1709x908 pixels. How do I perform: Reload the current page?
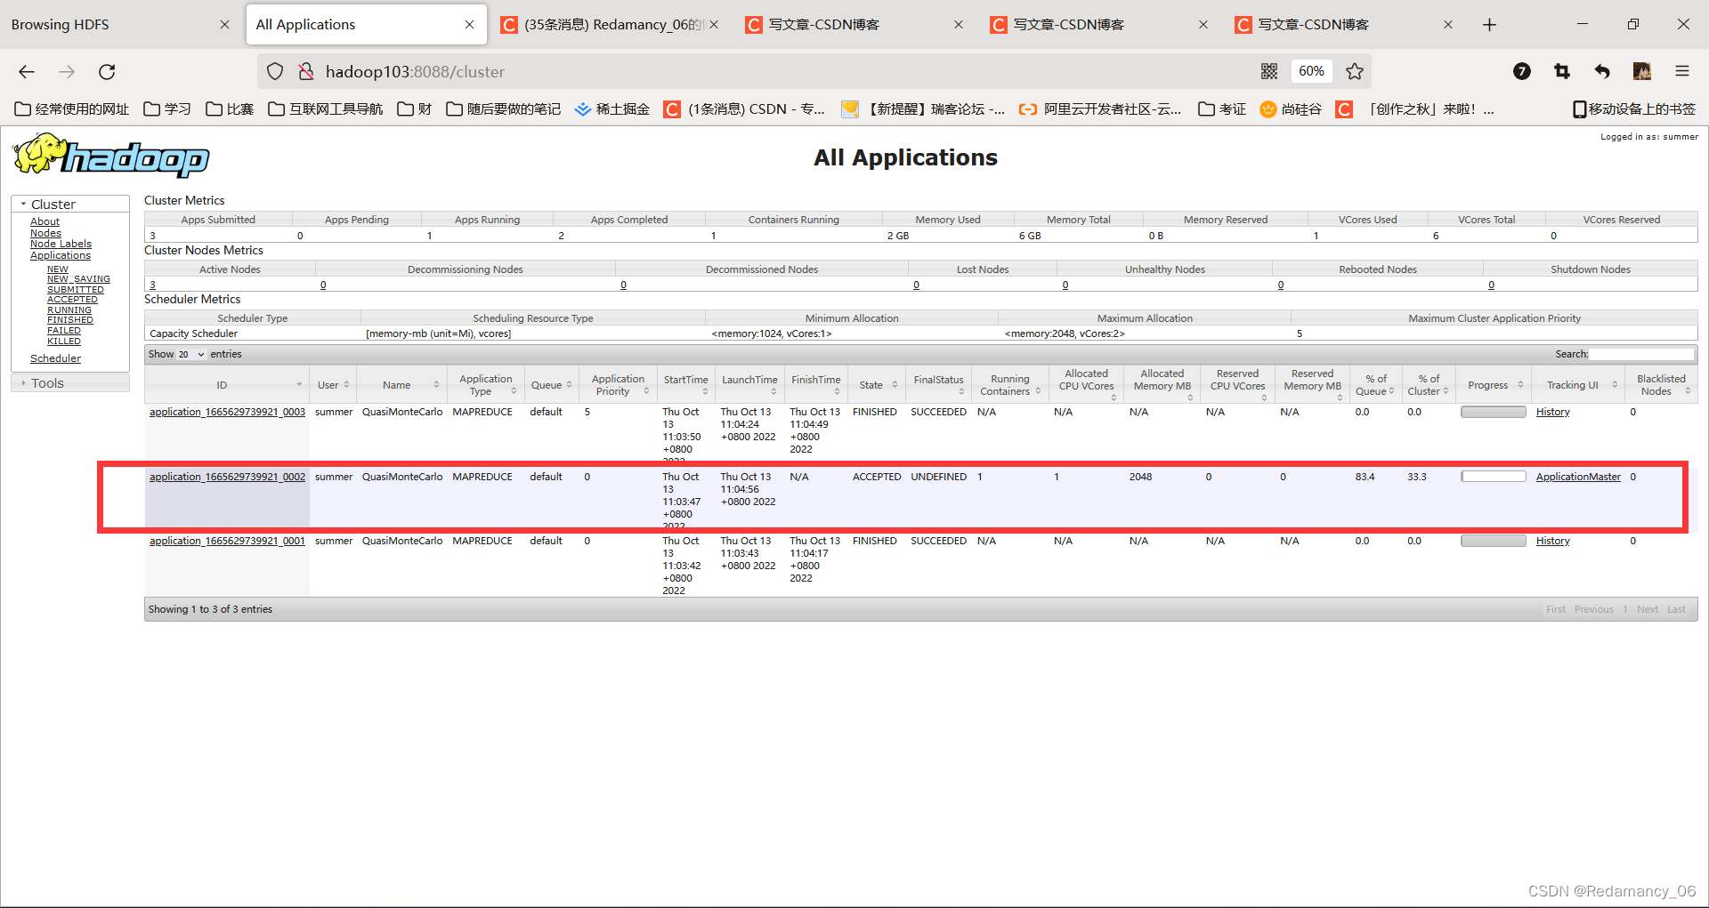pyautogui.click(x=107, y=71)
